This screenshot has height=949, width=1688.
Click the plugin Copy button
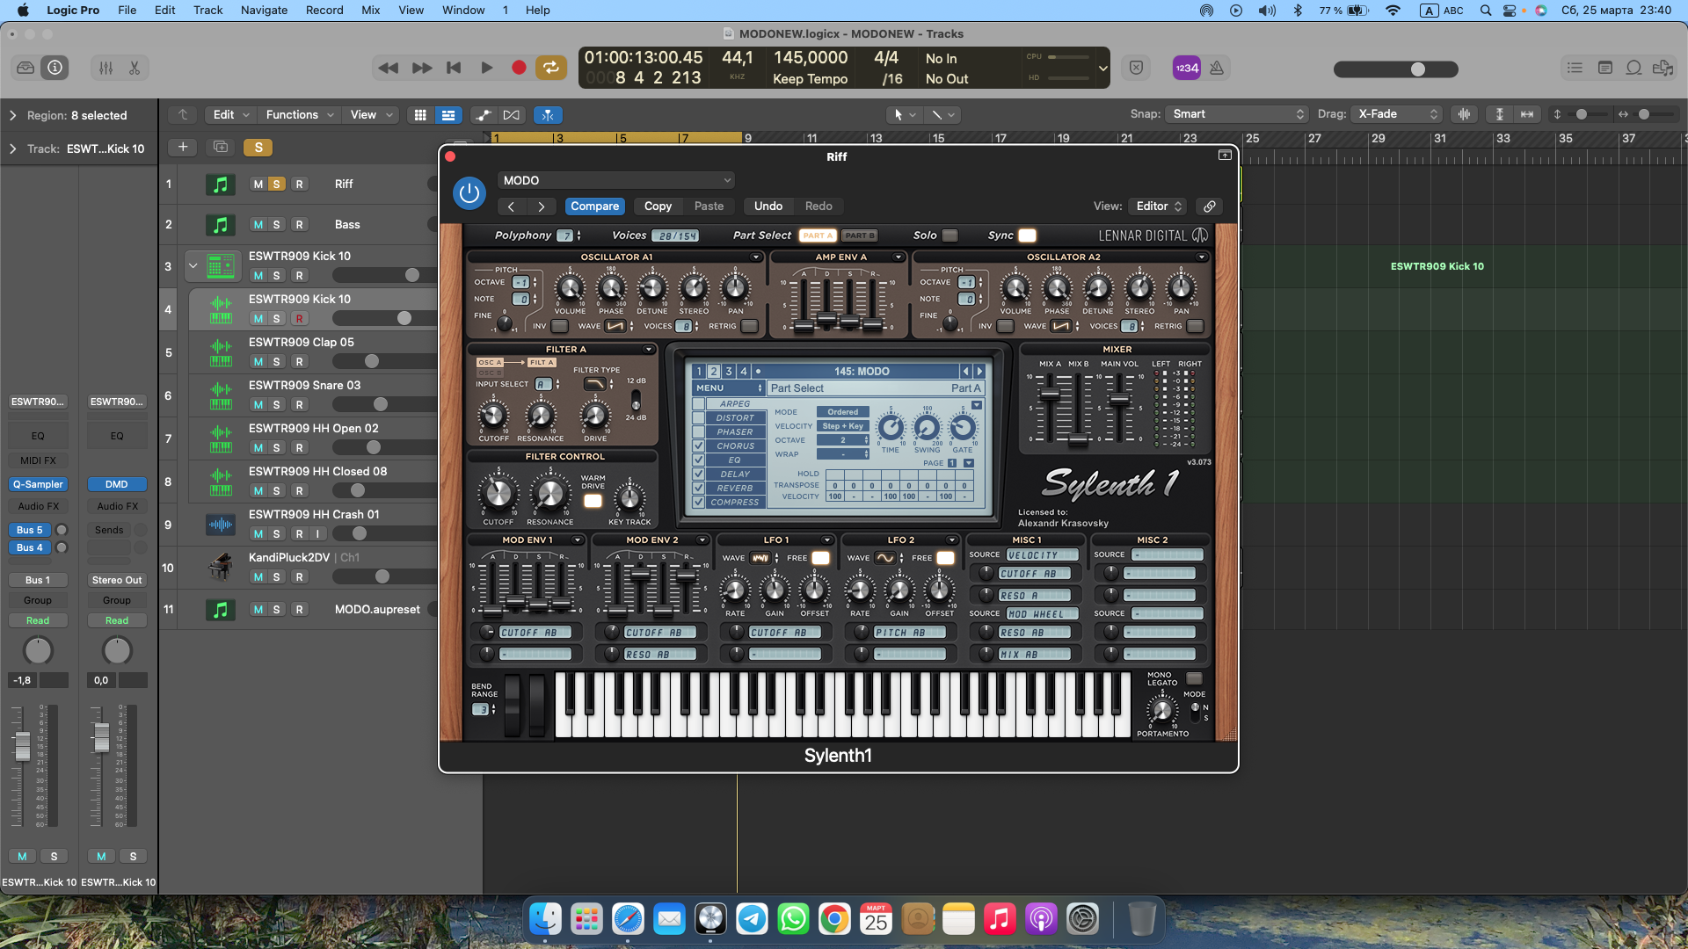click(658, 206)
